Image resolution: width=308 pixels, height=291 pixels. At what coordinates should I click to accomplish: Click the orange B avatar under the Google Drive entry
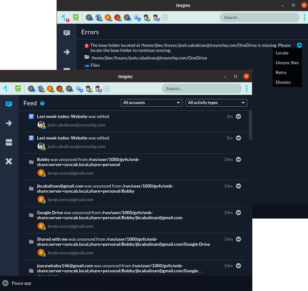point(41,226)
